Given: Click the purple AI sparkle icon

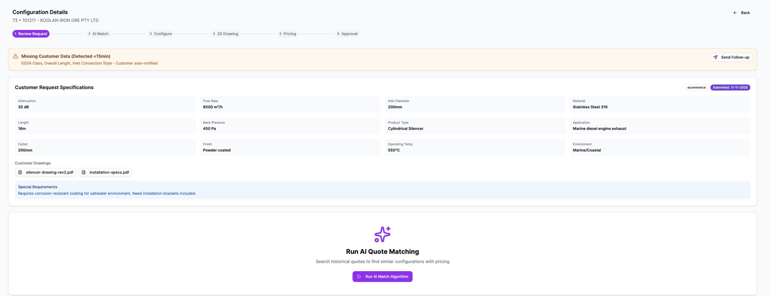Looking at the screenshot, I should click(x=382, y=234).
